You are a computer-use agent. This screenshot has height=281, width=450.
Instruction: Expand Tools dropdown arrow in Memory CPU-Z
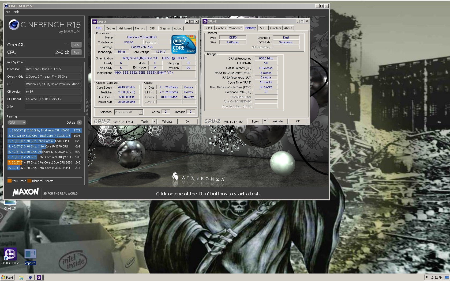click(x=265, y=121)
